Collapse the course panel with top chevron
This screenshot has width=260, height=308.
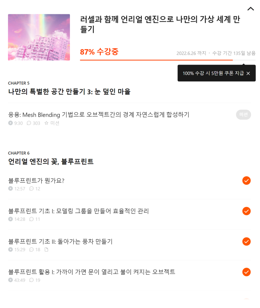coord(251,9)
